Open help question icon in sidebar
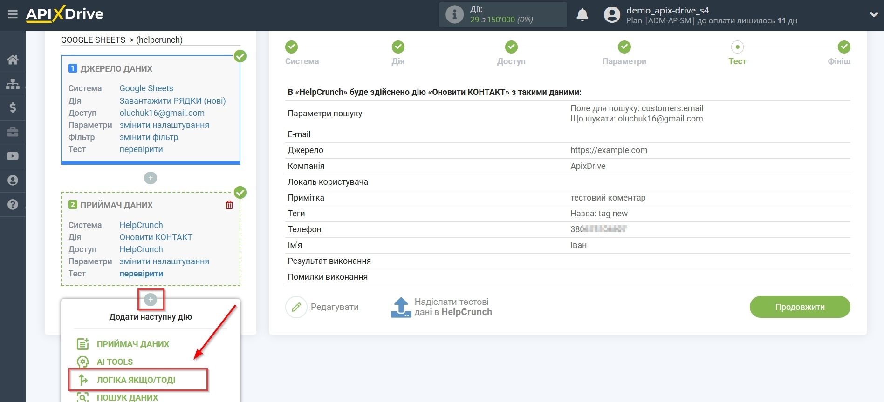Viewport: 884px width, 402px height. [13, 204]
